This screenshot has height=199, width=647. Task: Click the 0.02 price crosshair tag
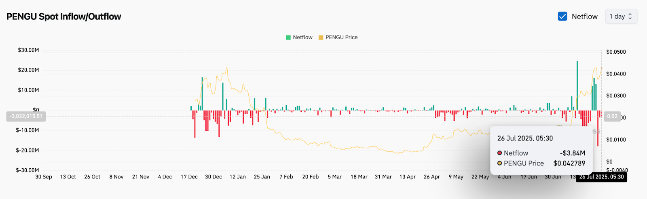tap(612, 116)
